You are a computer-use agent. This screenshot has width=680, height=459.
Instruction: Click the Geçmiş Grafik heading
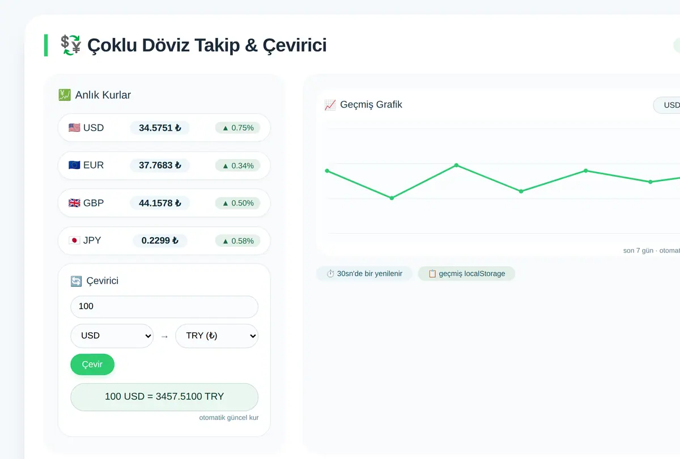[371, 105]
